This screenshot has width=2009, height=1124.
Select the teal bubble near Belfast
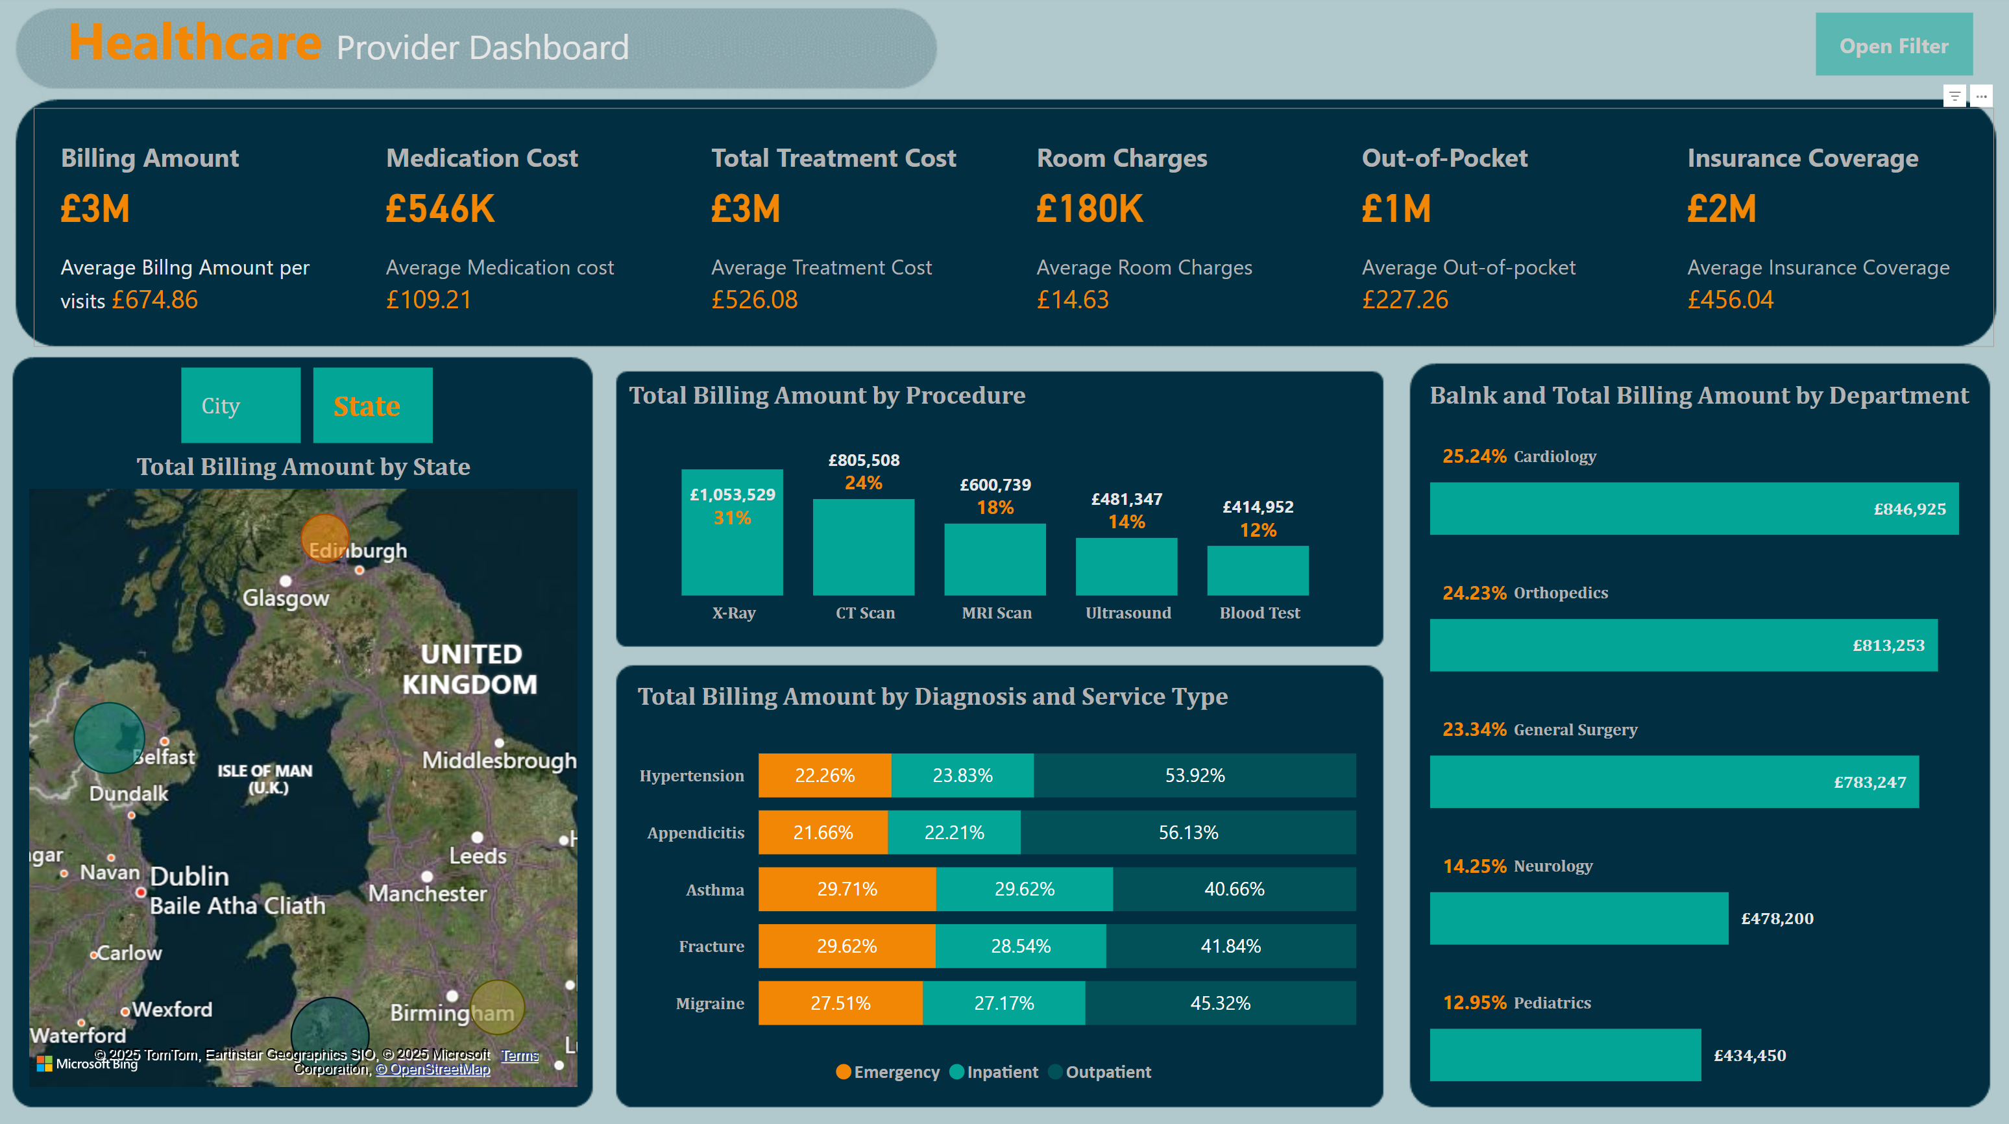pyautogui.click(x=109, y=737)
